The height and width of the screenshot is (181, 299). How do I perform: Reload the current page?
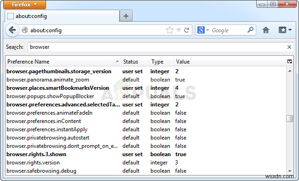186,30
